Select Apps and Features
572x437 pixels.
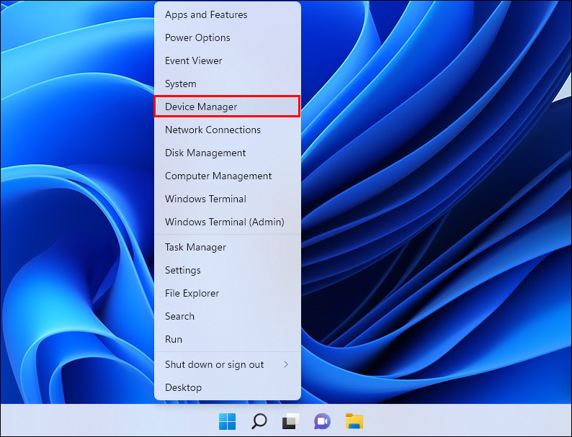click(227, 14)
